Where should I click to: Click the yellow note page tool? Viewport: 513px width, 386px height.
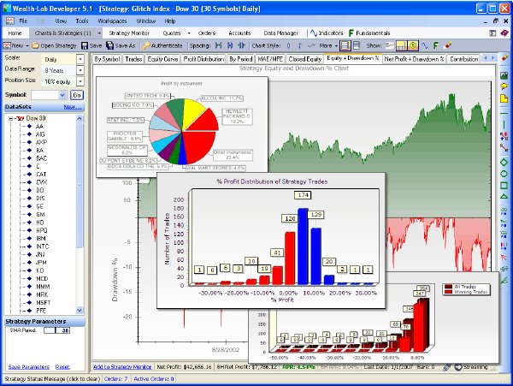click(504, 98)
